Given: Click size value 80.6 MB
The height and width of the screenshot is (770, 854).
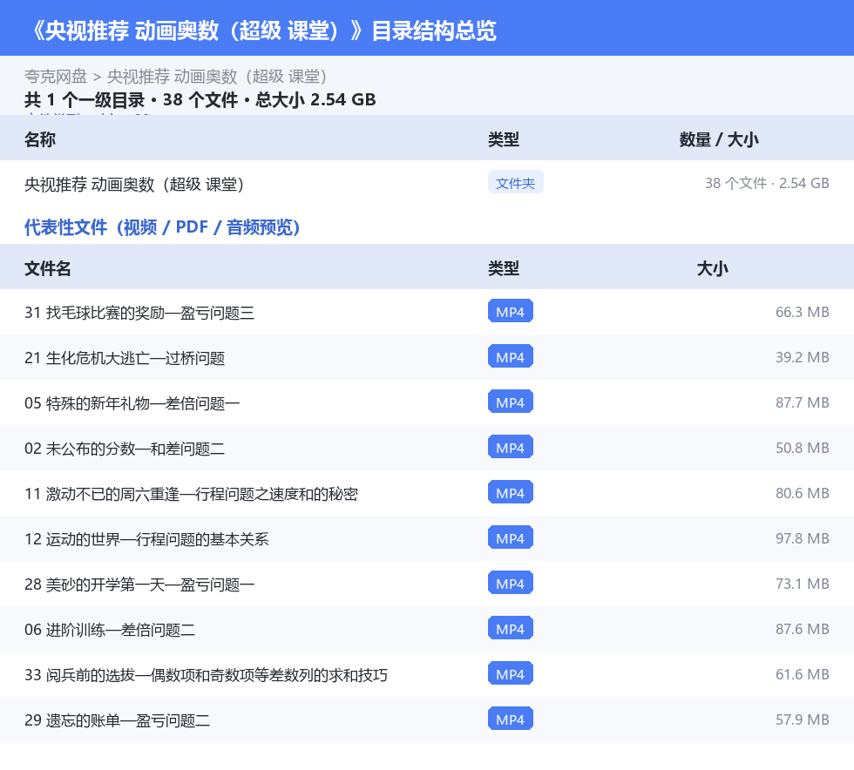Looking at the screenshot, I should (803, 493).
